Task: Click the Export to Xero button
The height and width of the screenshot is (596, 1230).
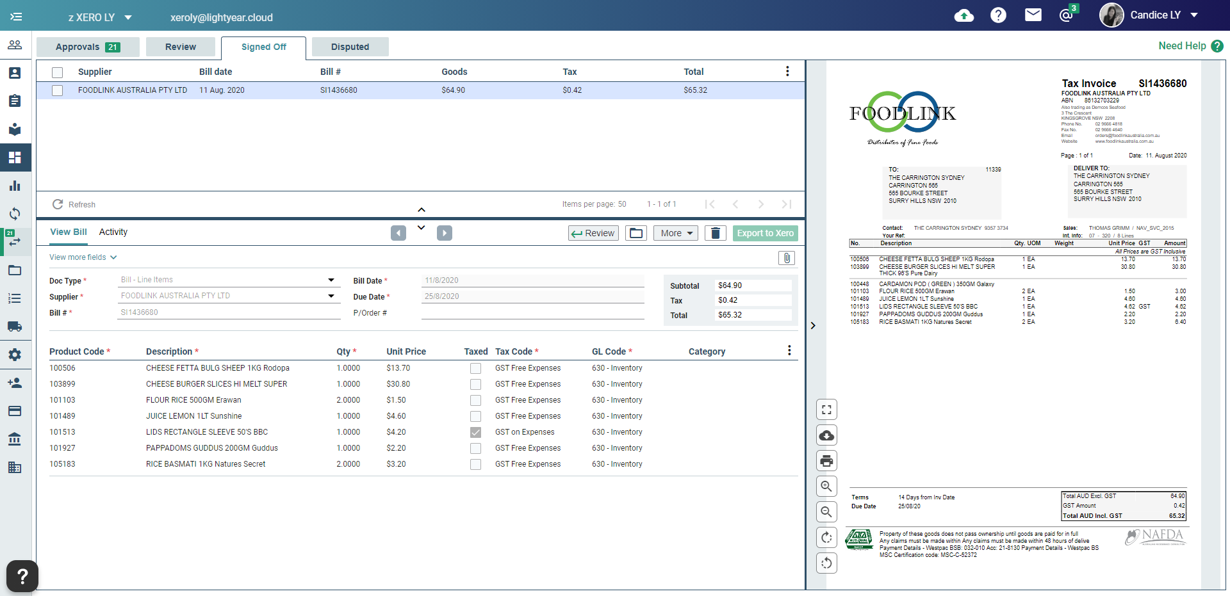Action: point(765,233)
